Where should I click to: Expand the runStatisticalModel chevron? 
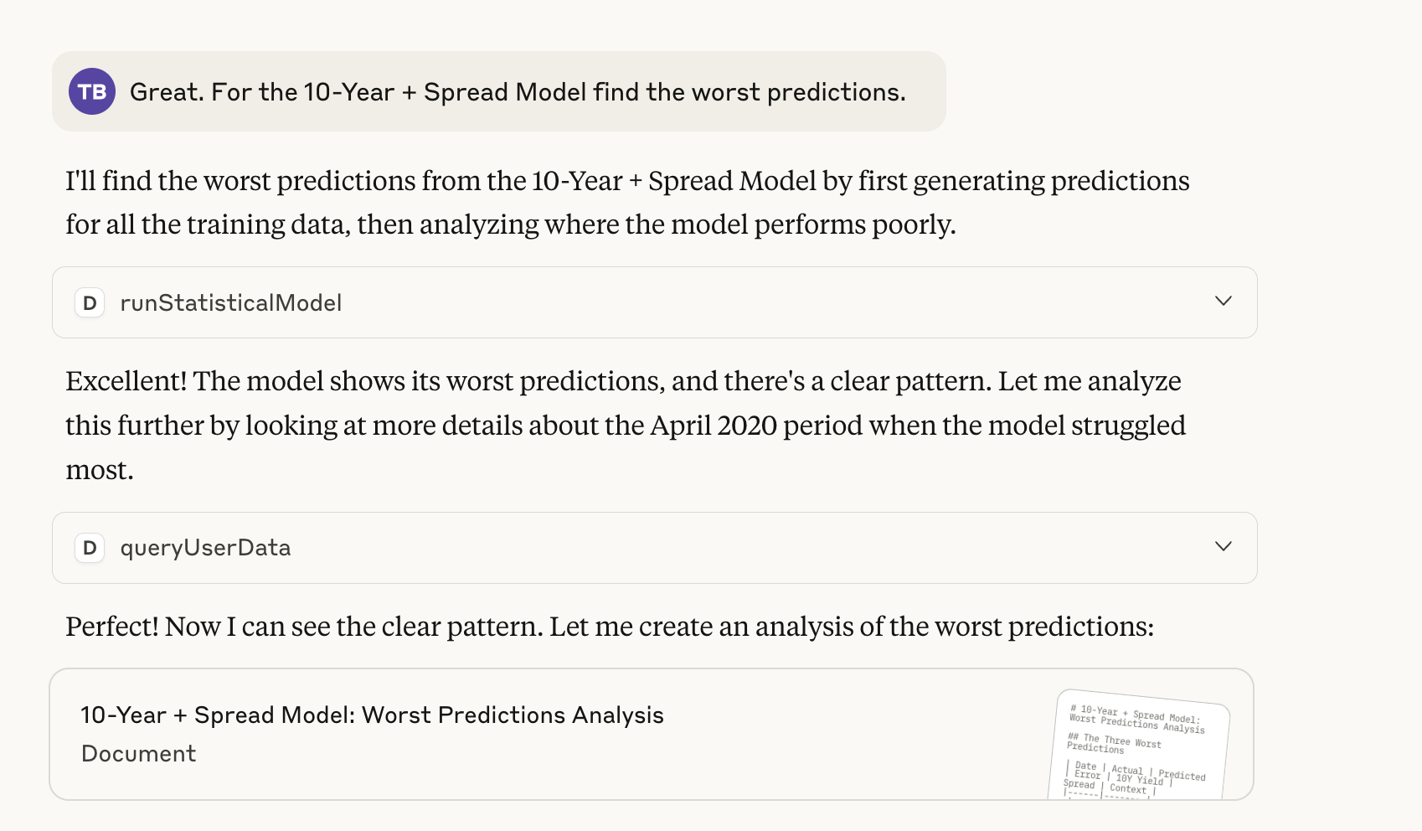[1223, 302]
